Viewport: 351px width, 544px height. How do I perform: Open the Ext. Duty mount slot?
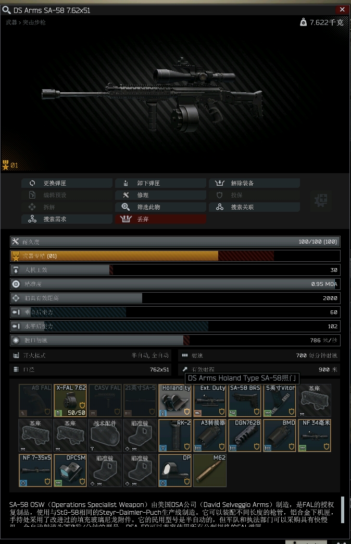point(210,401)
